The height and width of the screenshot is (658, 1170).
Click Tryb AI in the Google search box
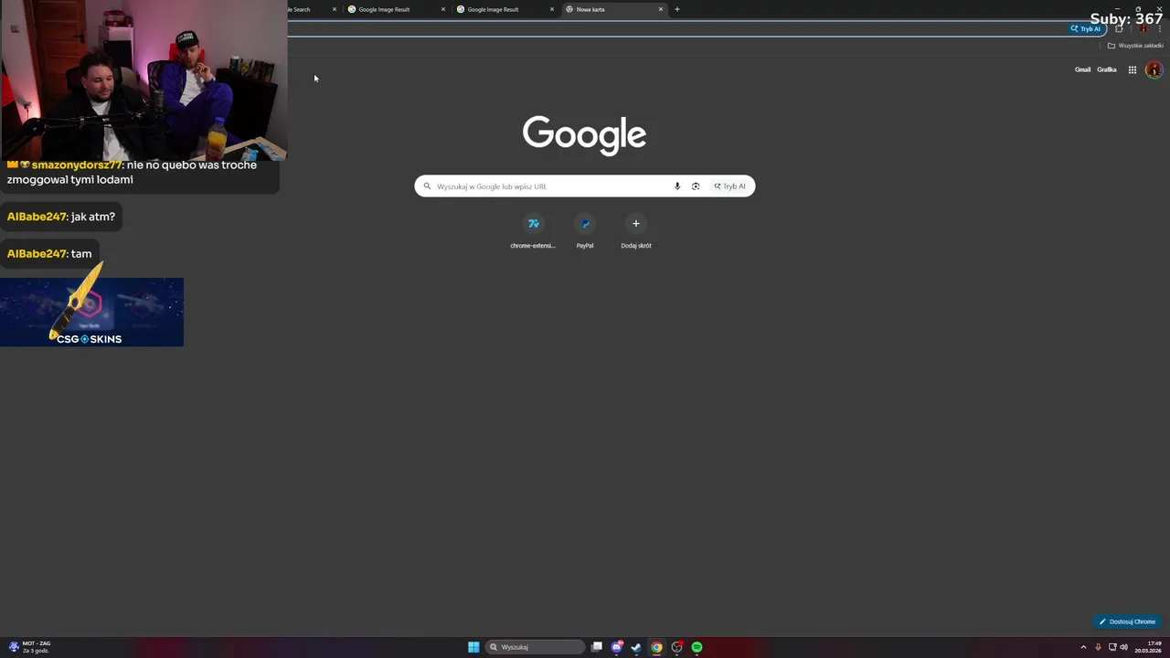pyautogui.click(x=730, y=186)
